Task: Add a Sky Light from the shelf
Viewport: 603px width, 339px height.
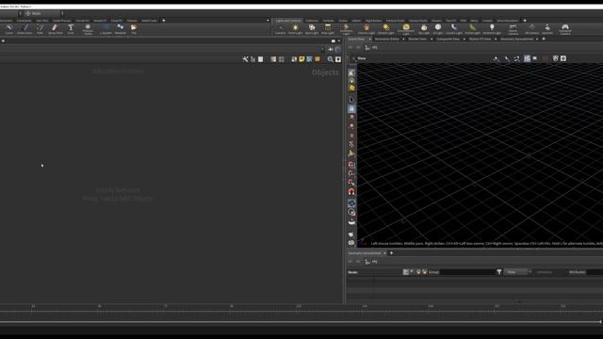Action: click(423, 29)
